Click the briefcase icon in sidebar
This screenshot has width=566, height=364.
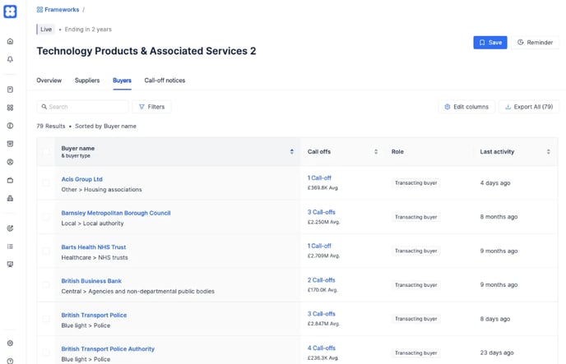[x=10, y=180]
